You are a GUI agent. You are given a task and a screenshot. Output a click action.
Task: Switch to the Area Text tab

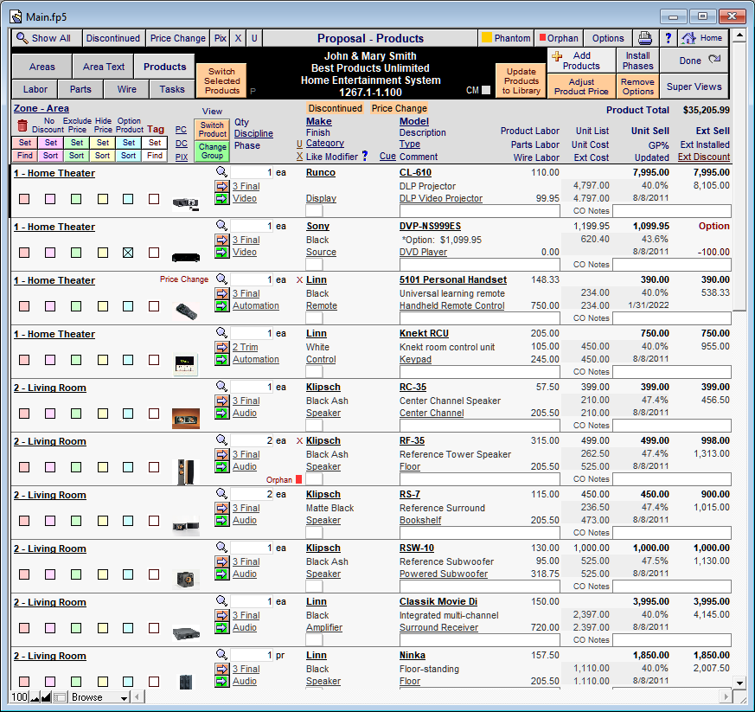[104, 67]
